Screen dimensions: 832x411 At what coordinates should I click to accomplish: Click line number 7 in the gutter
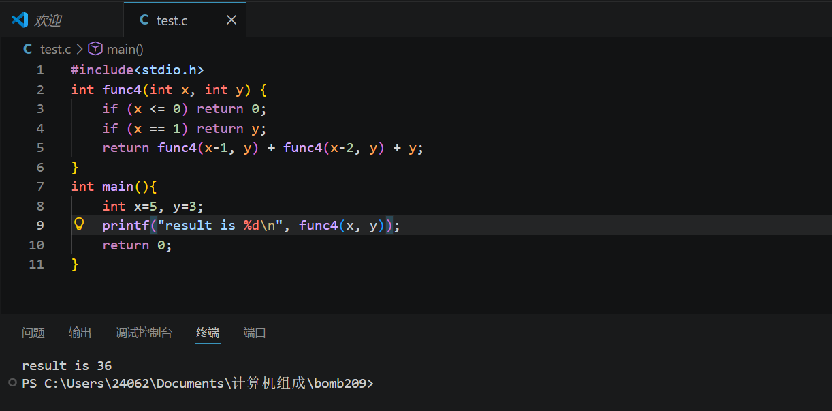[x=40, y=186]
